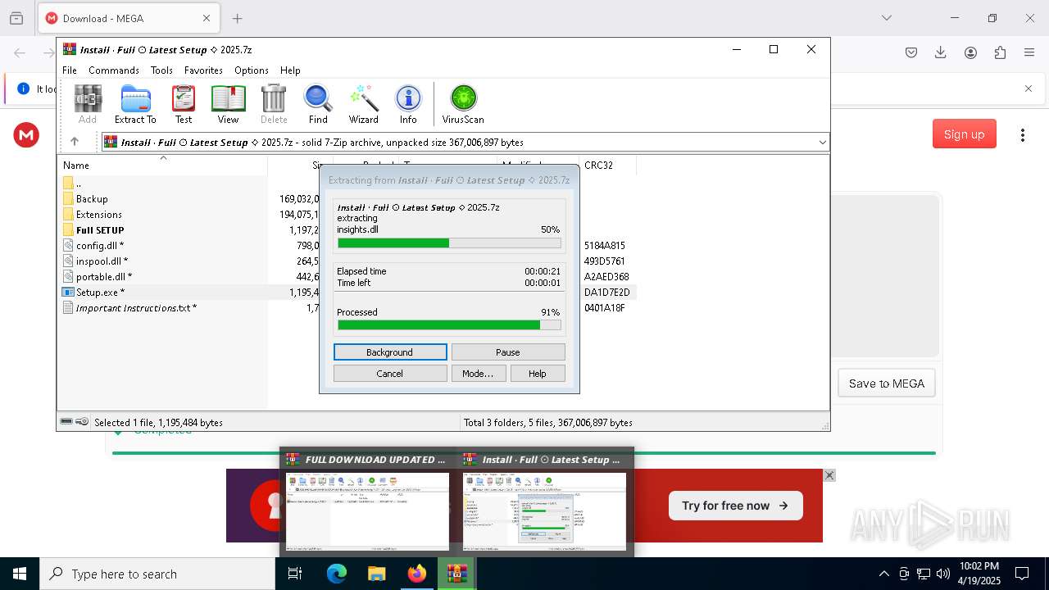Dismiss the browser notification bar
The image size is (1049, 590).
point(1029,88)
